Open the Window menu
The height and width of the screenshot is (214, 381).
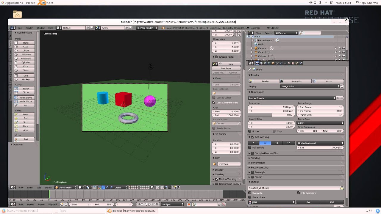pos(40,28)
